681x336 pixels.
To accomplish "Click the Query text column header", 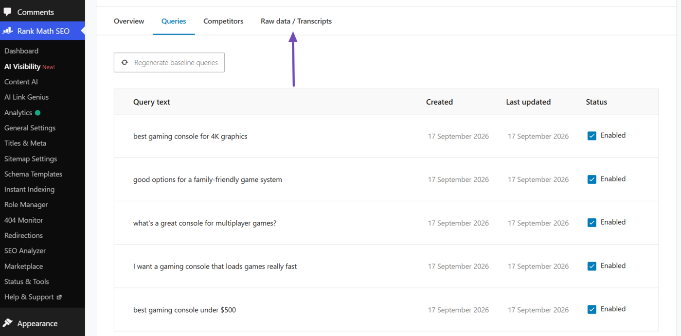I will [152, 102].
